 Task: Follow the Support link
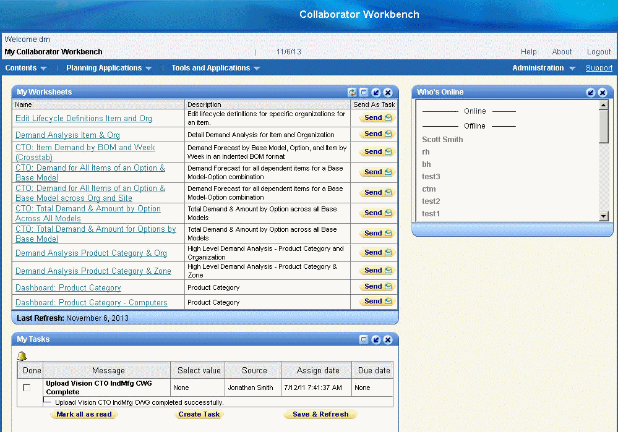click(599, 68)
